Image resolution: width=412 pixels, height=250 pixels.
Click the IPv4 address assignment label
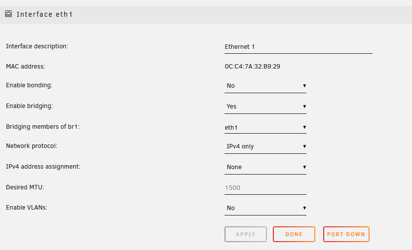click(43, 167)
